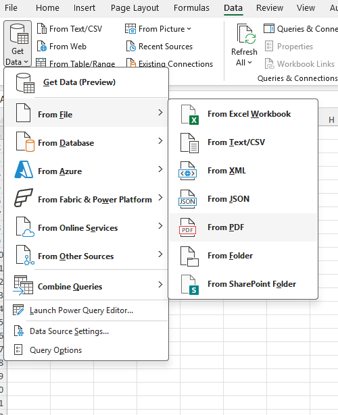The image size is (338, 415).
Task: Choose From SharePoint Folder menu entry
Action: pyautogui.click(x=243, y=284)
